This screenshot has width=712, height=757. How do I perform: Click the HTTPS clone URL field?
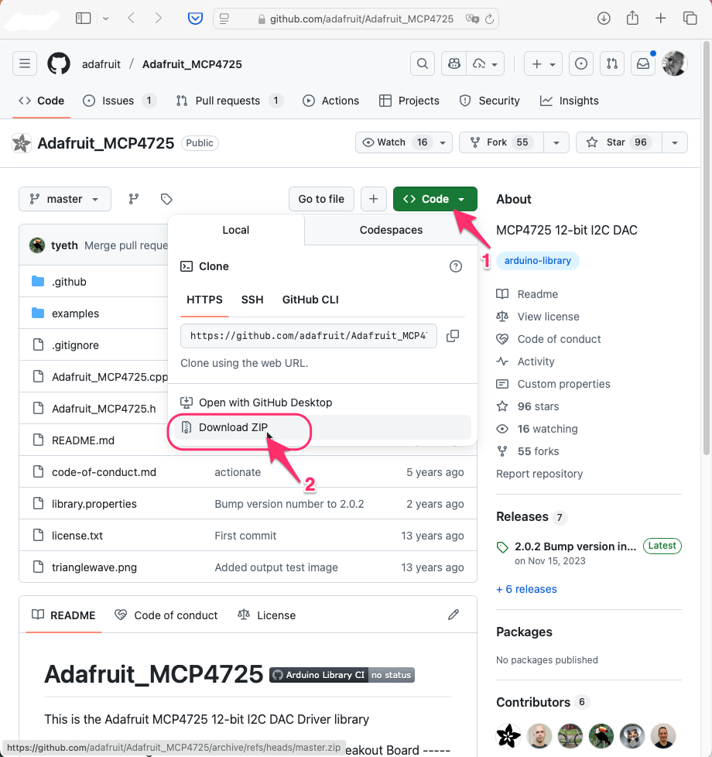pos(309,336)
